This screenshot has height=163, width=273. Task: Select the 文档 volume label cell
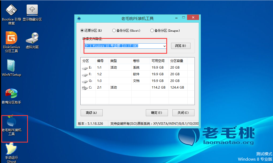(x=136, y=81)
